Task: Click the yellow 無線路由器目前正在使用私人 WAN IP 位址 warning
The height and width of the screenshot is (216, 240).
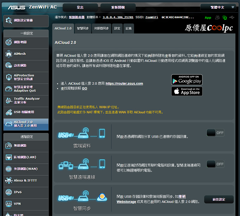Action: (88, 107)
